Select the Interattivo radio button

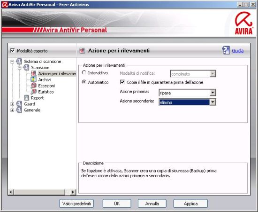[x=84, y=73]
